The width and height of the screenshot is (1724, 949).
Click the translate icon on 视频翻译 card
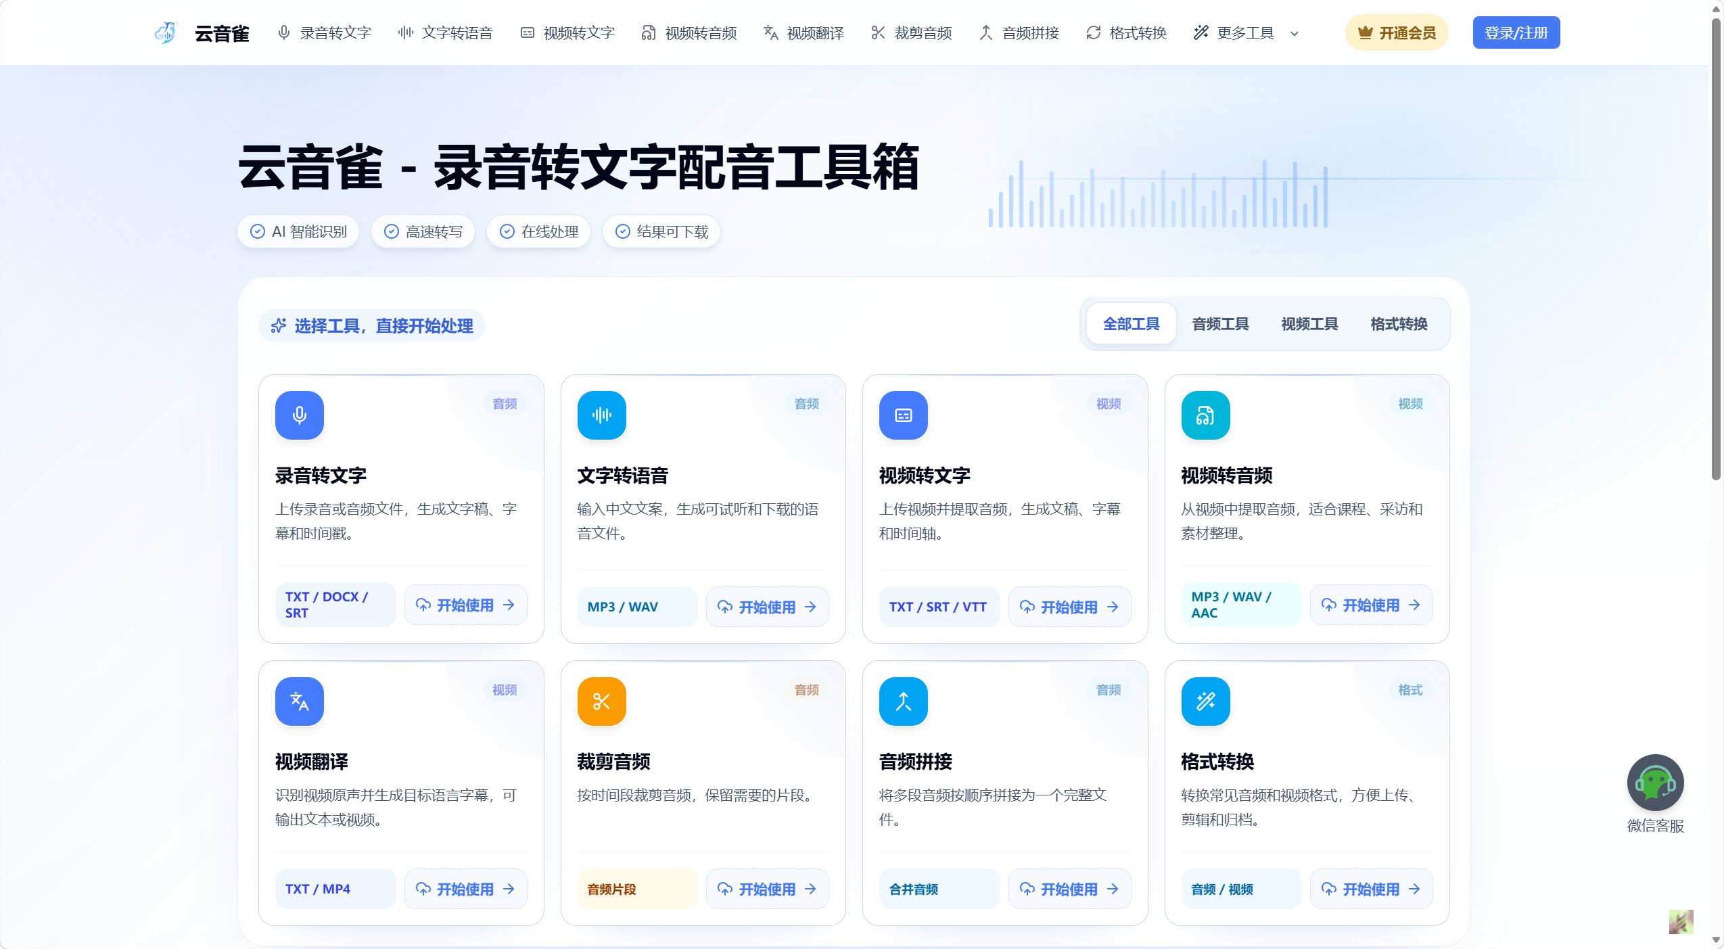300,701
